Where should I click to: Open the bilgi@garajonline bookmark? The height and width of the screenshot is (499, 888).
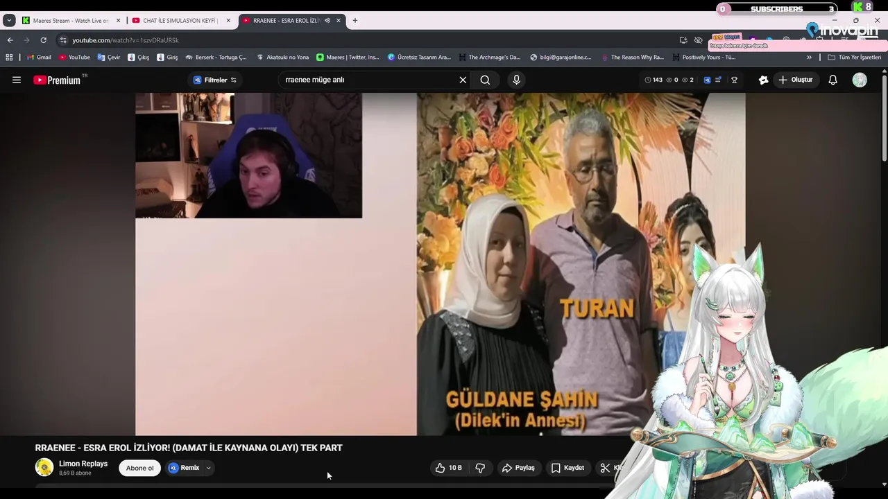(561, 58)
